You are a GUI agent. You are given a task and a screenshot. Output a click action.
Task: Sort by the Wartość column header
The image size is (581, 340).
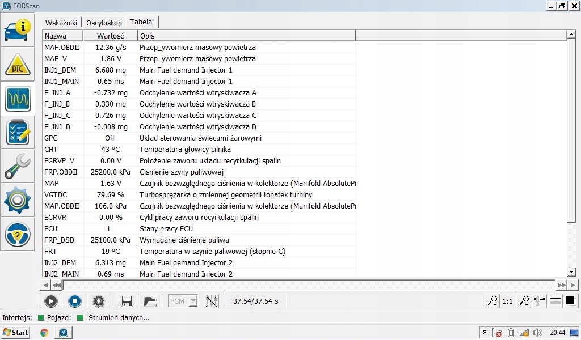[x=110, y=36]
